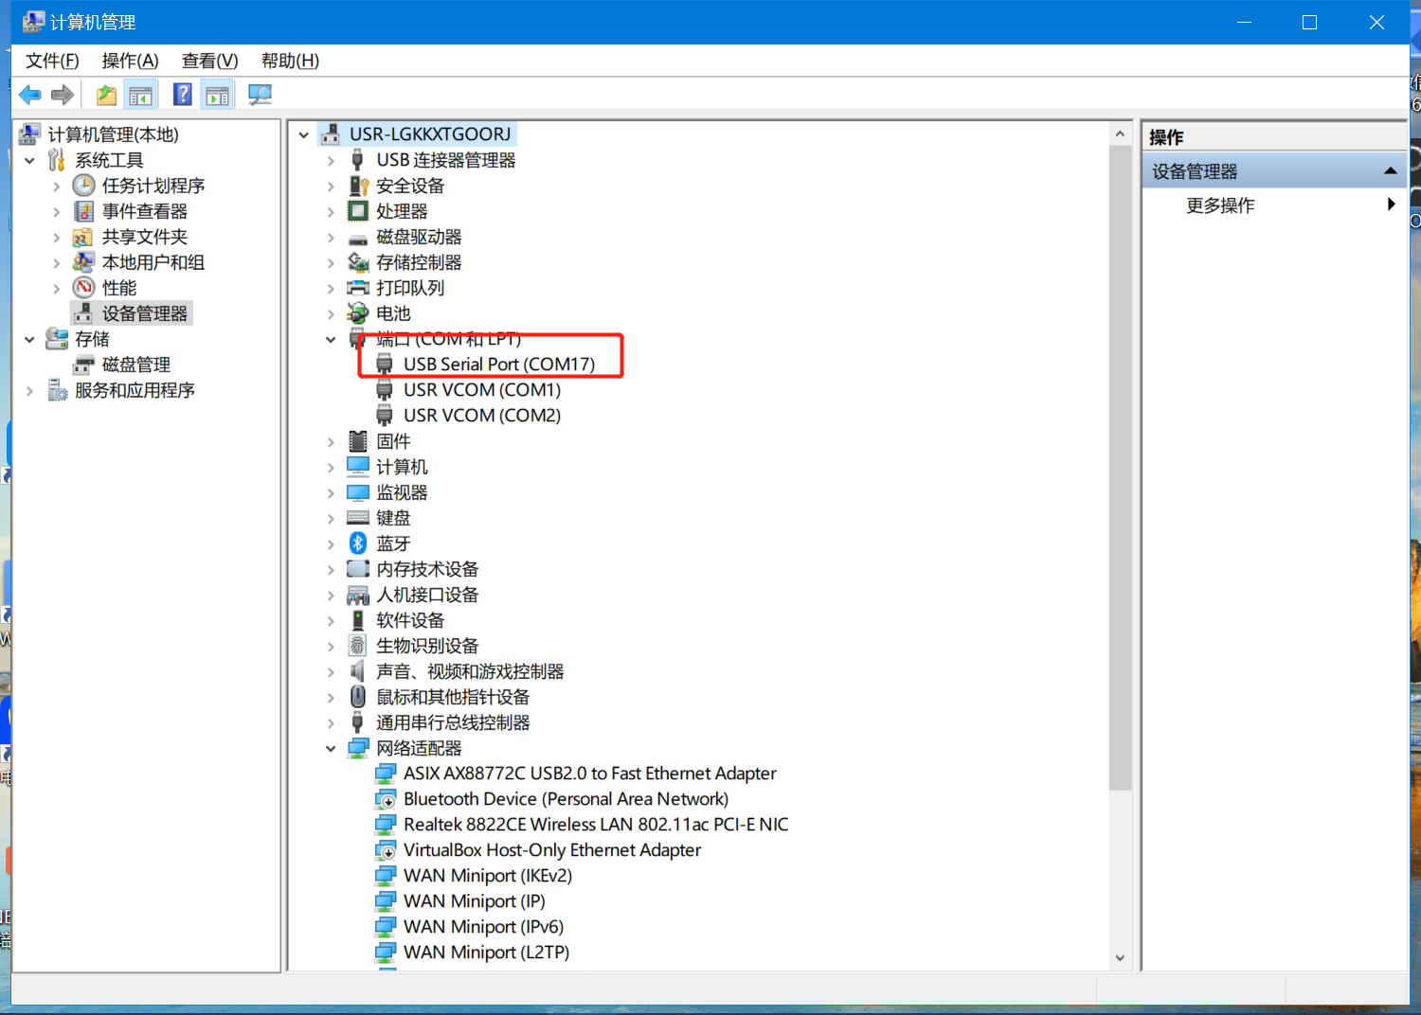This screenshot has height=1015, width=1421.
Task: Select 事件查看器 in system tools
Action: click(144, 211)
